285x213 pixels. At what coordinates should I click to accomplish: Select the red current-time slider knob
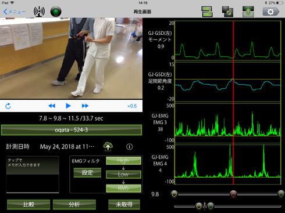(233, 194)
